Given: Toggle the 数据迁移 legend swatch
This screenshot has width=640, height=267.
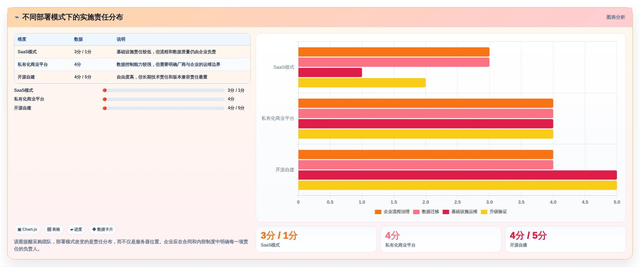Looking at the screenshot, I should pyautogui.click(x=416, y=212).
